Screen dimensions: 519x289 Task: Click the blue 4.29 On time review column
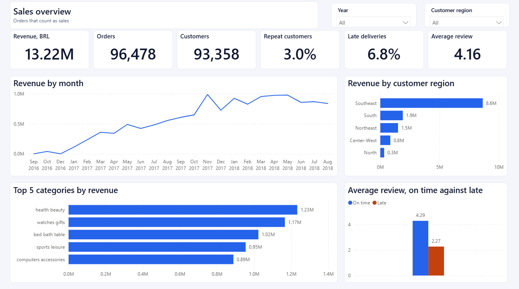coord(420,248)
